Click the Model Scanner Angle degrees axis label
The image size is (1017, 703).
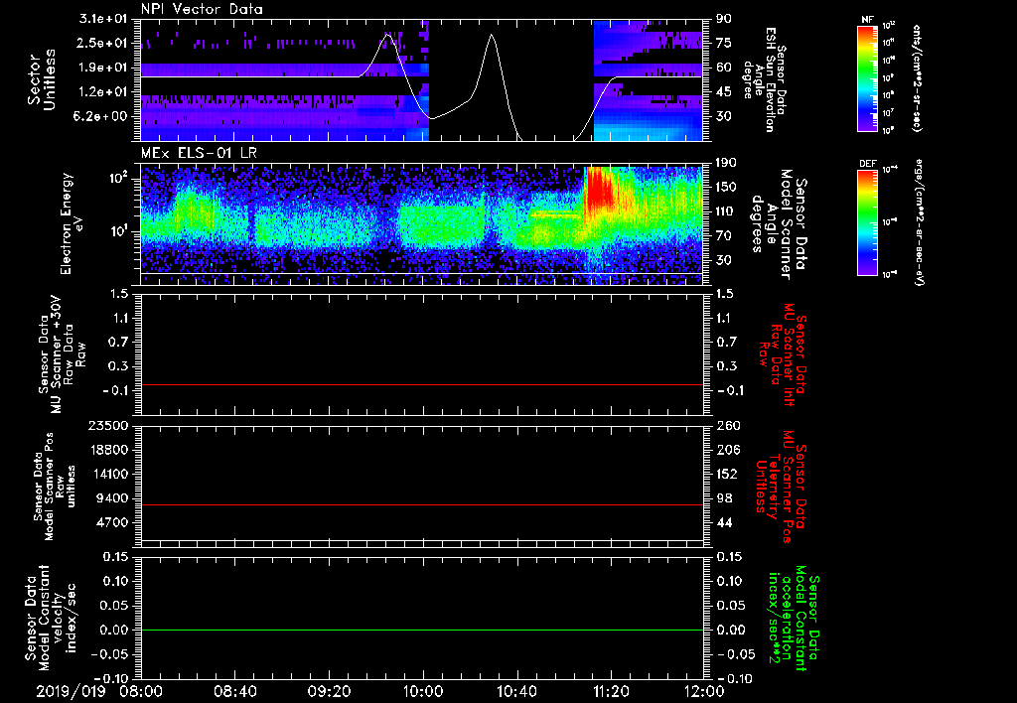coord(779,224)
